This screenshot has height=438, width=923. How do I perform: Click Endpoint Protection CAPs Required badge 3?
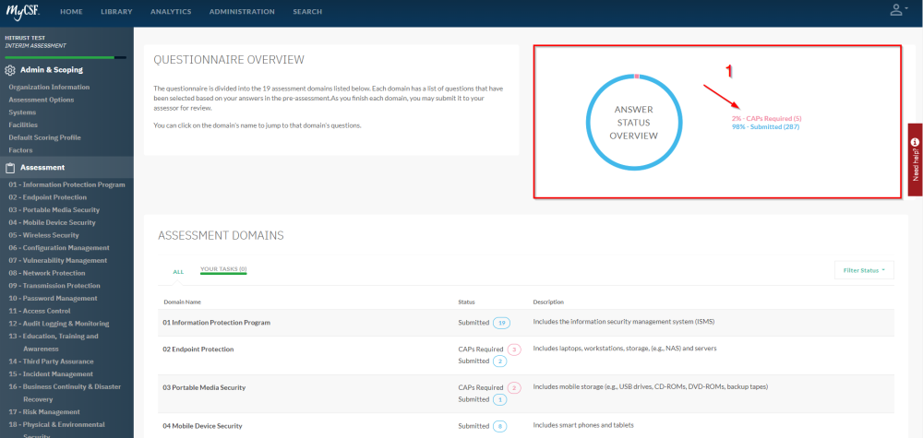(514, 349)
